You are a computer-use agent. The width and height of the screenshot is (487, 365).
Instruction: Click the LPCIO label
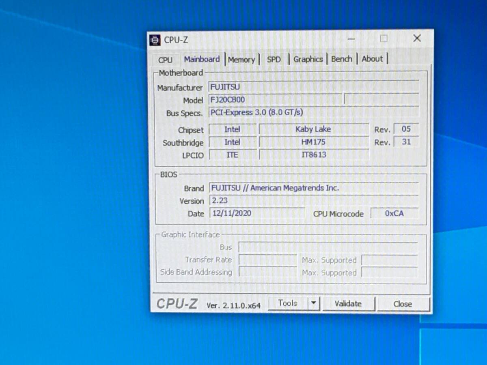point(193,155)
